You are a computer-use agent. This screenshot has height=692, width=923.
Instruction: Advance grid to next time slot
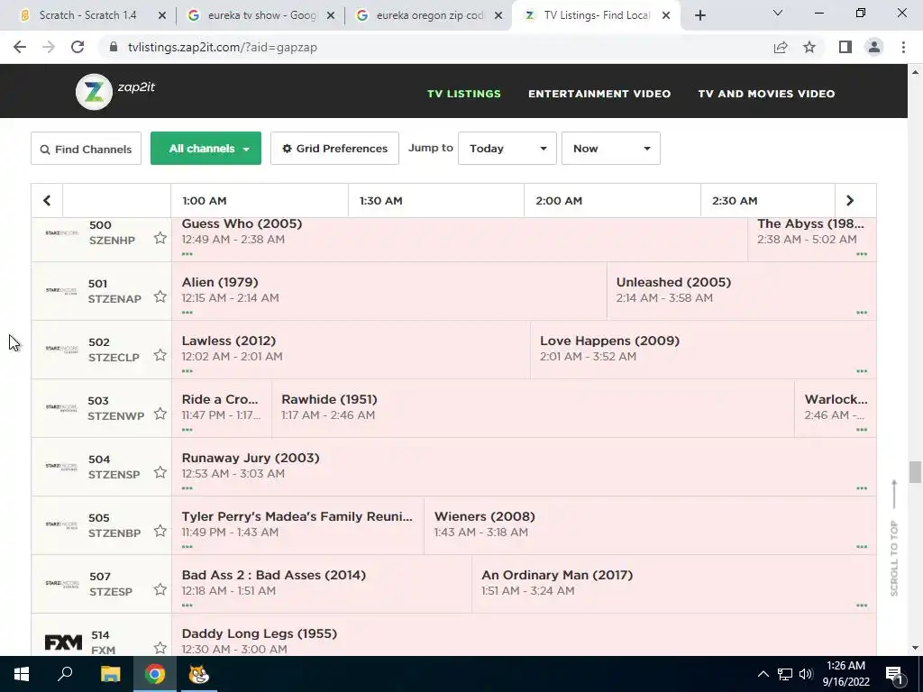[850, 201]
